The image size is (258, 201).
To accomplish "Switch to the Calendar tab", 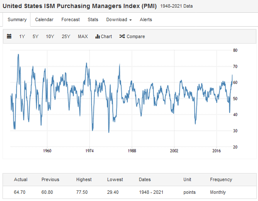I will [44, 19].
